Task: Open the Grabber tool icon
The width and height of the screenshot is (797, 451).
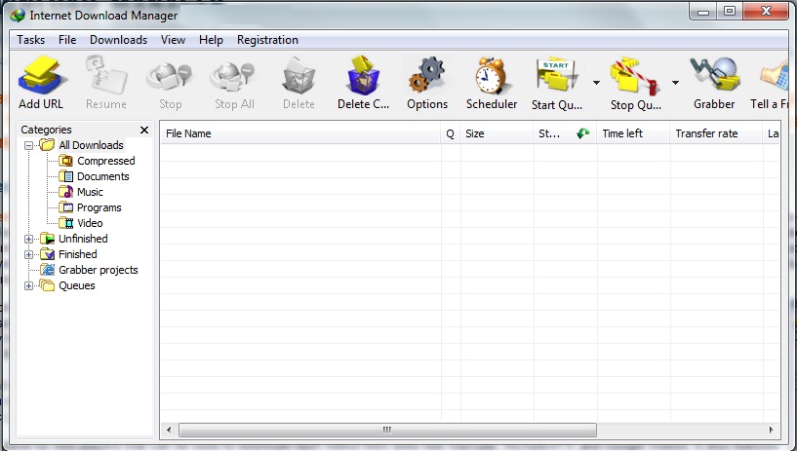Action: (714, 76)
